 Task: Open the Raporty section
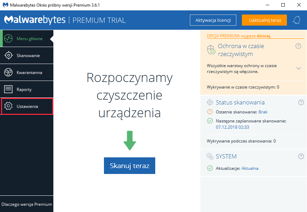point(27,90)
